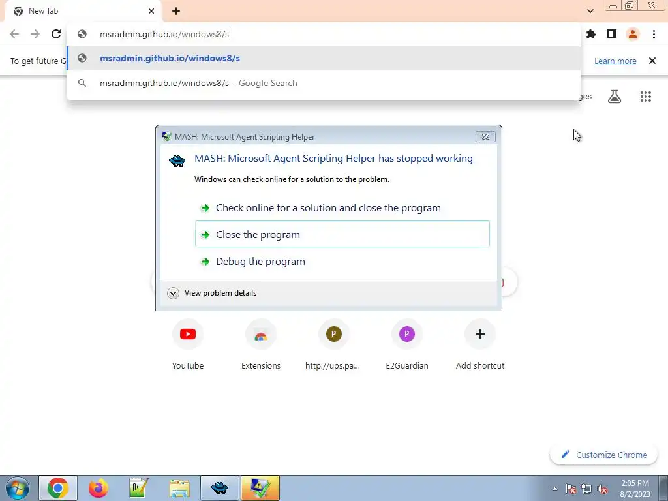Click into the address bar text
This screenshot has height=501, width=668.
(164, 34)
